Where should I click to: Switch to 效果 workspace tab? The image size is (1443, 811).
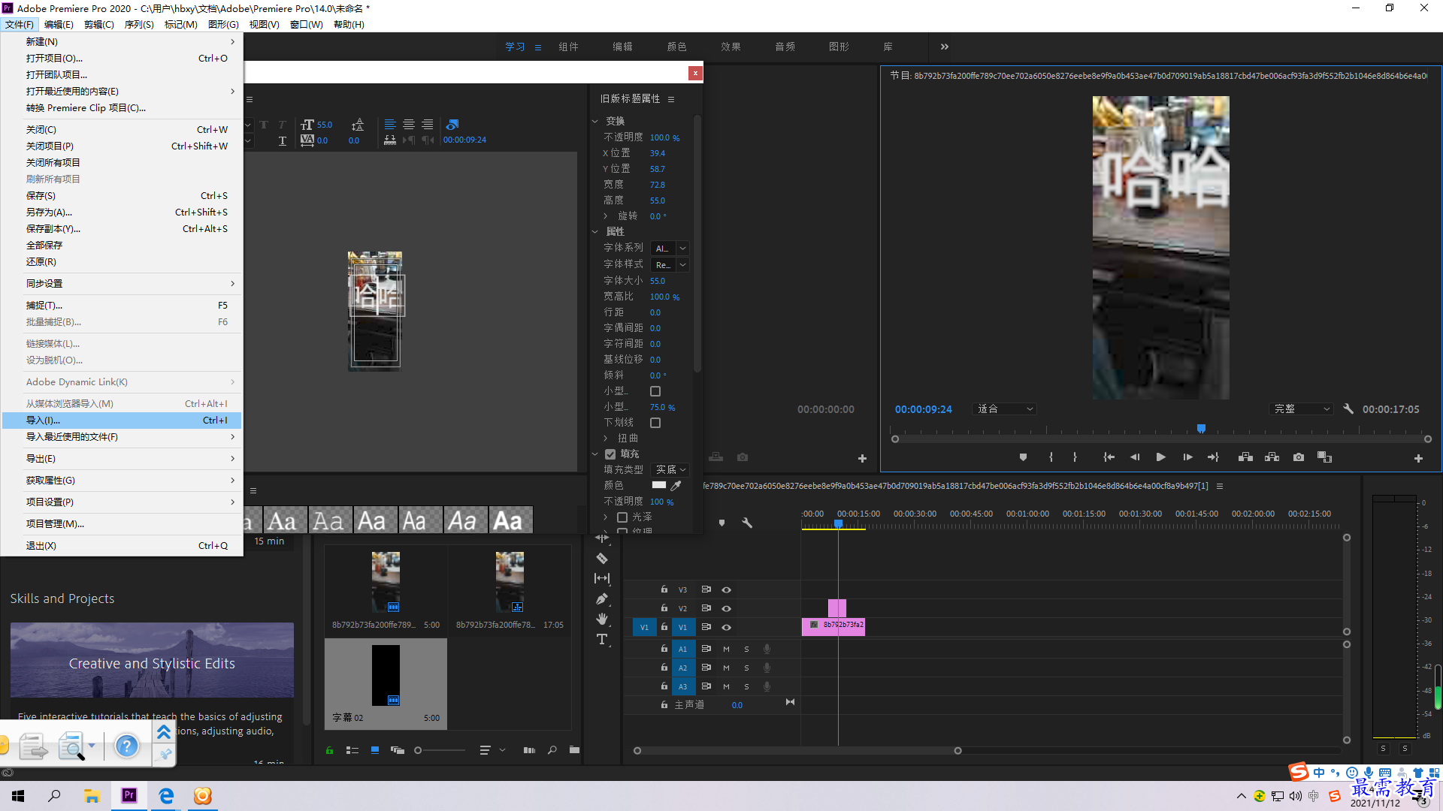pyautogui.click(x=731, y=47)
